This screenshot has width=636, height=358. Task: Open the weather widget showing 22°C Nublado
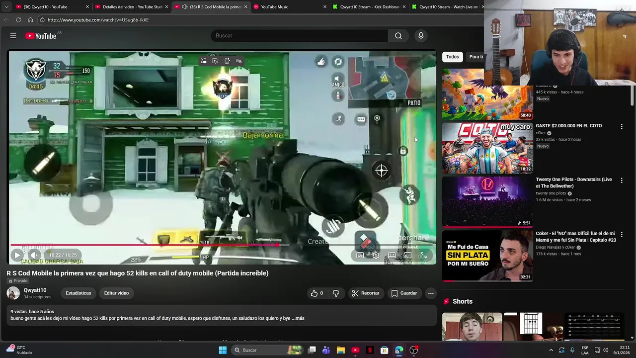click(x=20, y=350)
